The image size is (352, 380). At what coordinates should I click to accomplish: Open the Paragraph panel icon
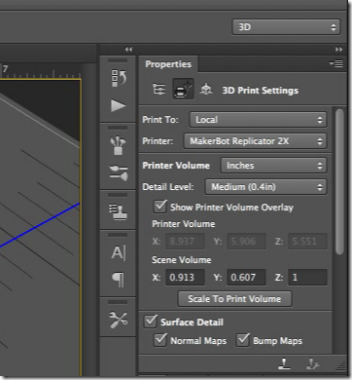[119, 280]
